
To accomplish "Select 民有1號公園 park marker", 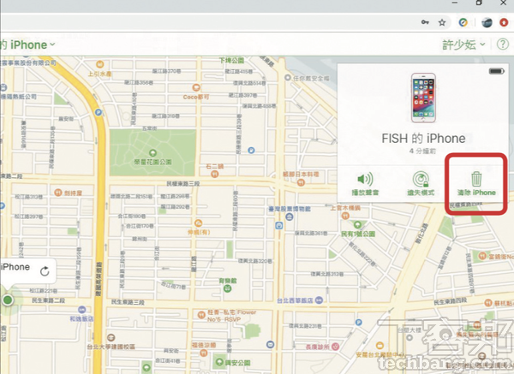I will [357, 225].
